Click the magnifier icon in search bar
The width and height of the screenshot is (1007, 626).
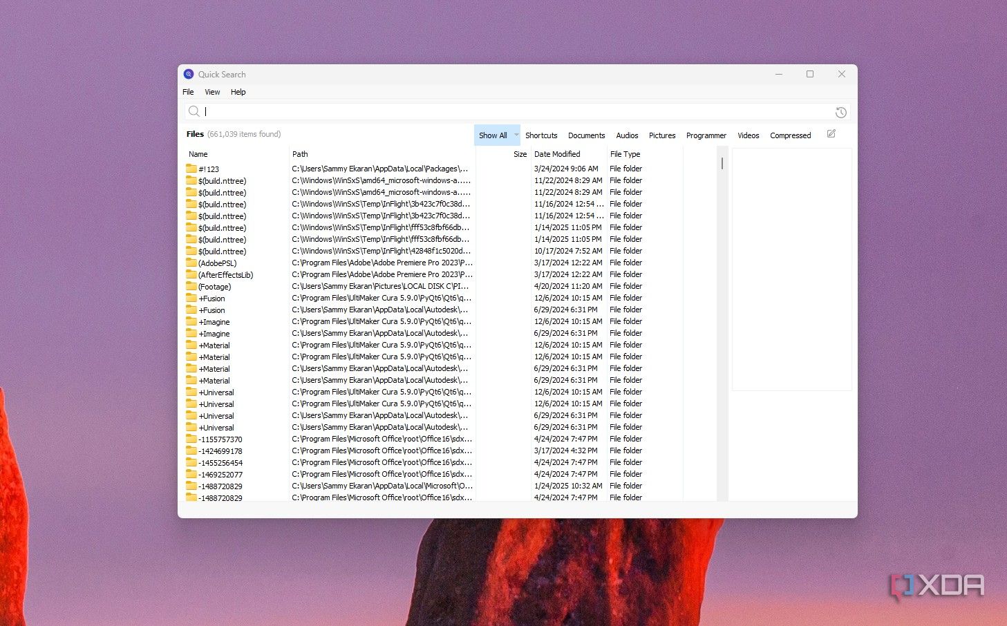coord(194,111)
